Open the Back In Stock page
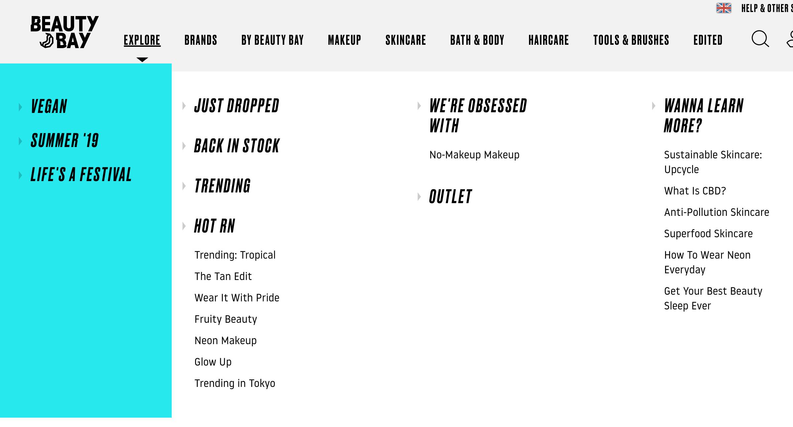 pyautogui.click(x=237, y=146)
